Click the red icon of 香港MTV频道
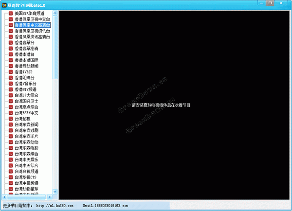The image size is (292, 211). pos(11,89)
